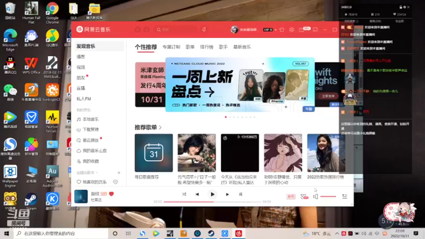
Task: Adjust the volume slider
Action: tap(328, 197)
